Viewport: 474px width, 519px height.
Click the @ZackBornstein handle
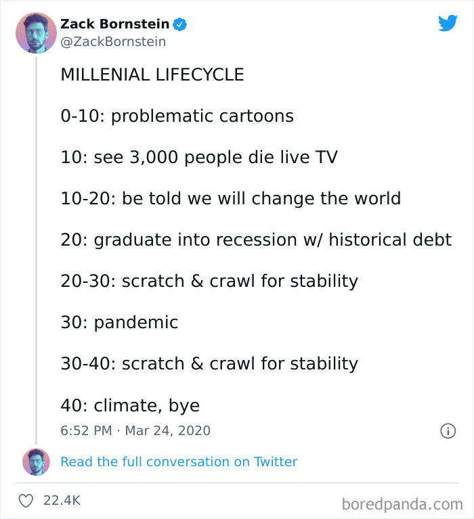113,42
